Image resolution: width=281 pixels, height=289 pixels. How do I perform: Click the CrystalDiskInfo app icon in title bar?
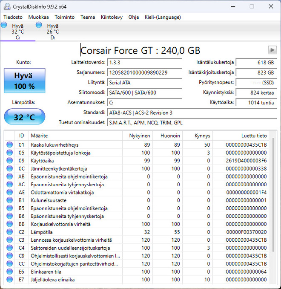[x=7, y=7]
